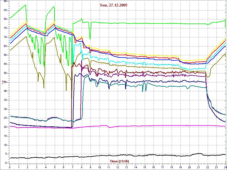Image resolution: width=227 pixels, height=170 pixels.
Task: Select the '35' value on the temperature axis
Action: click(x=5, y=100)
